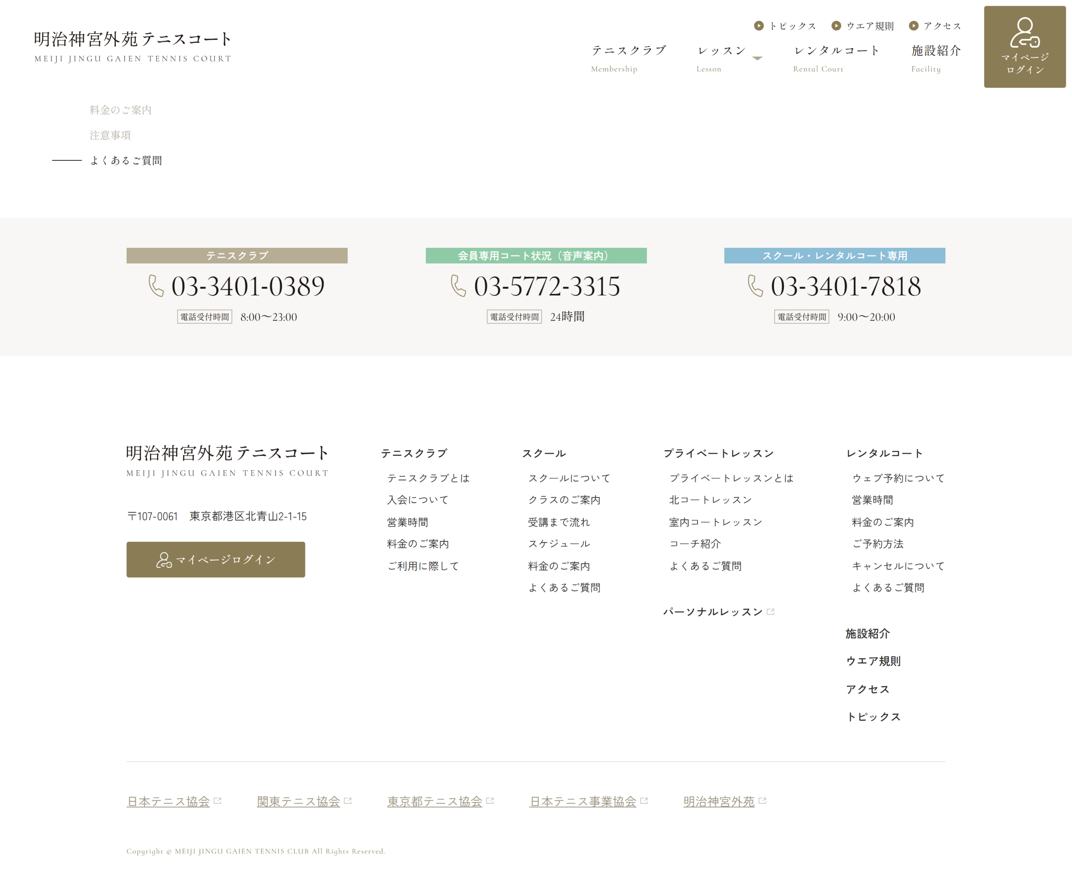
Task: Open 入会について in the footer
Action: pyautogui.click(x=417, y=499)
